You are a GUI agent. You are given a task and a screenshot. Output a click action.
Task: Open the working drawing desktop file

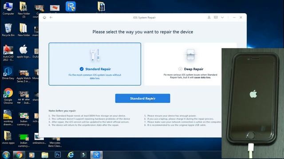click(8, 117)
